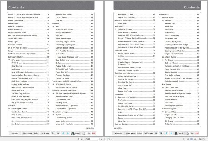Click the Website button on left page
The image size is (208, 141).
[15, 133]
